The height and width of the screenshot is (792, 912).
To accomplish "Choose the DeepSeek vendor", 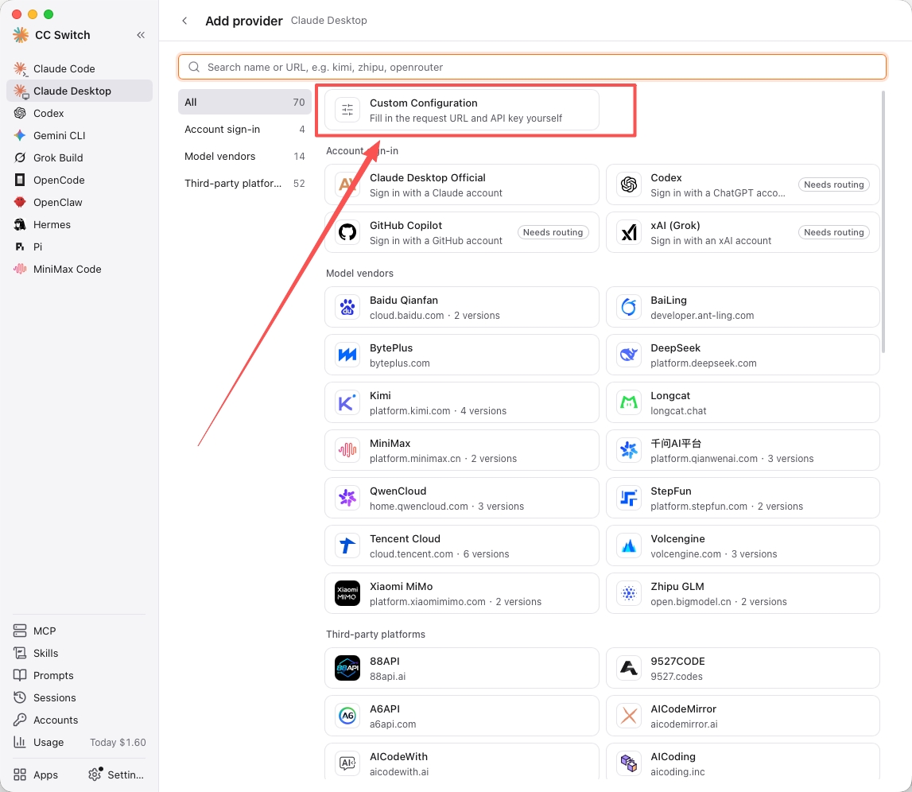I will coord(743,355).
